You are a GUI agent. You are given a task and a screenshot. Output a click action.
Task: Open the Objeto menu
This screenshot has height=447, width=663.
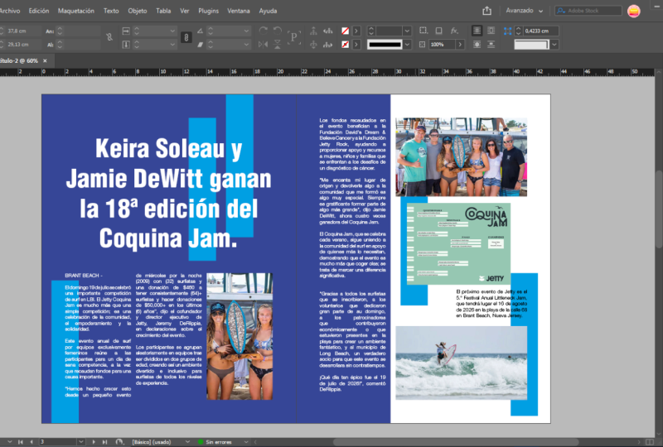click(x=138, y=11)
